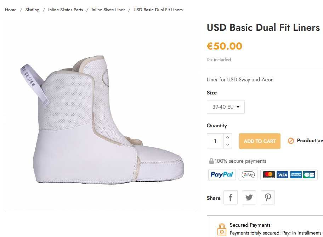Decrease quantity with the down arrow
Image resolution: width=323 pixels, height=237 pixels.
click(x=228, y=145)
